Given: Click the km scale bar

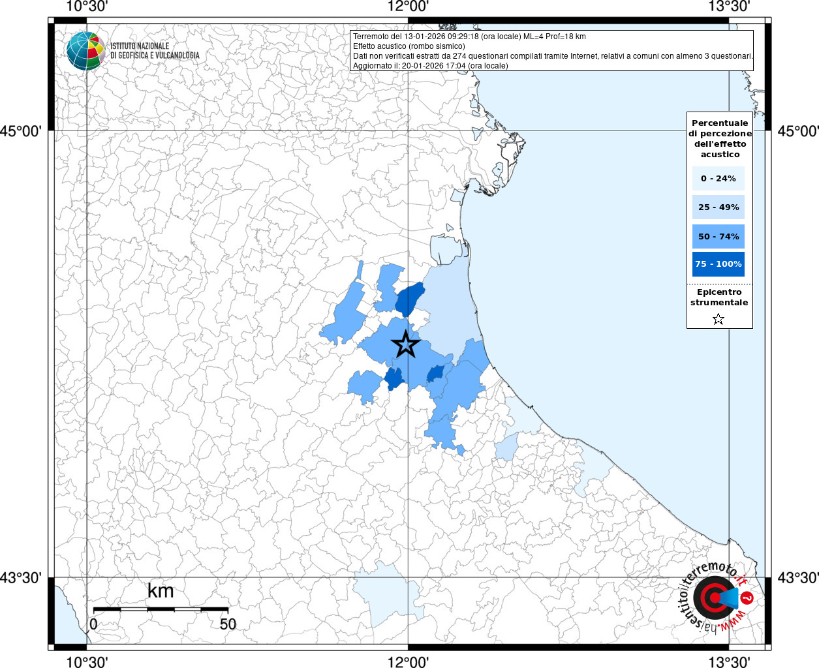Looking at the screenshot, I should 161,609.
